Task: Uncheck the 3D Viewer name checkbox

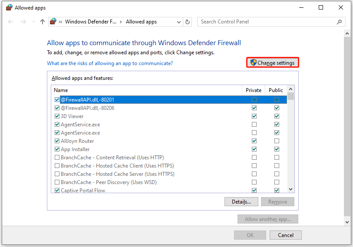Action: tap(57, 116)
